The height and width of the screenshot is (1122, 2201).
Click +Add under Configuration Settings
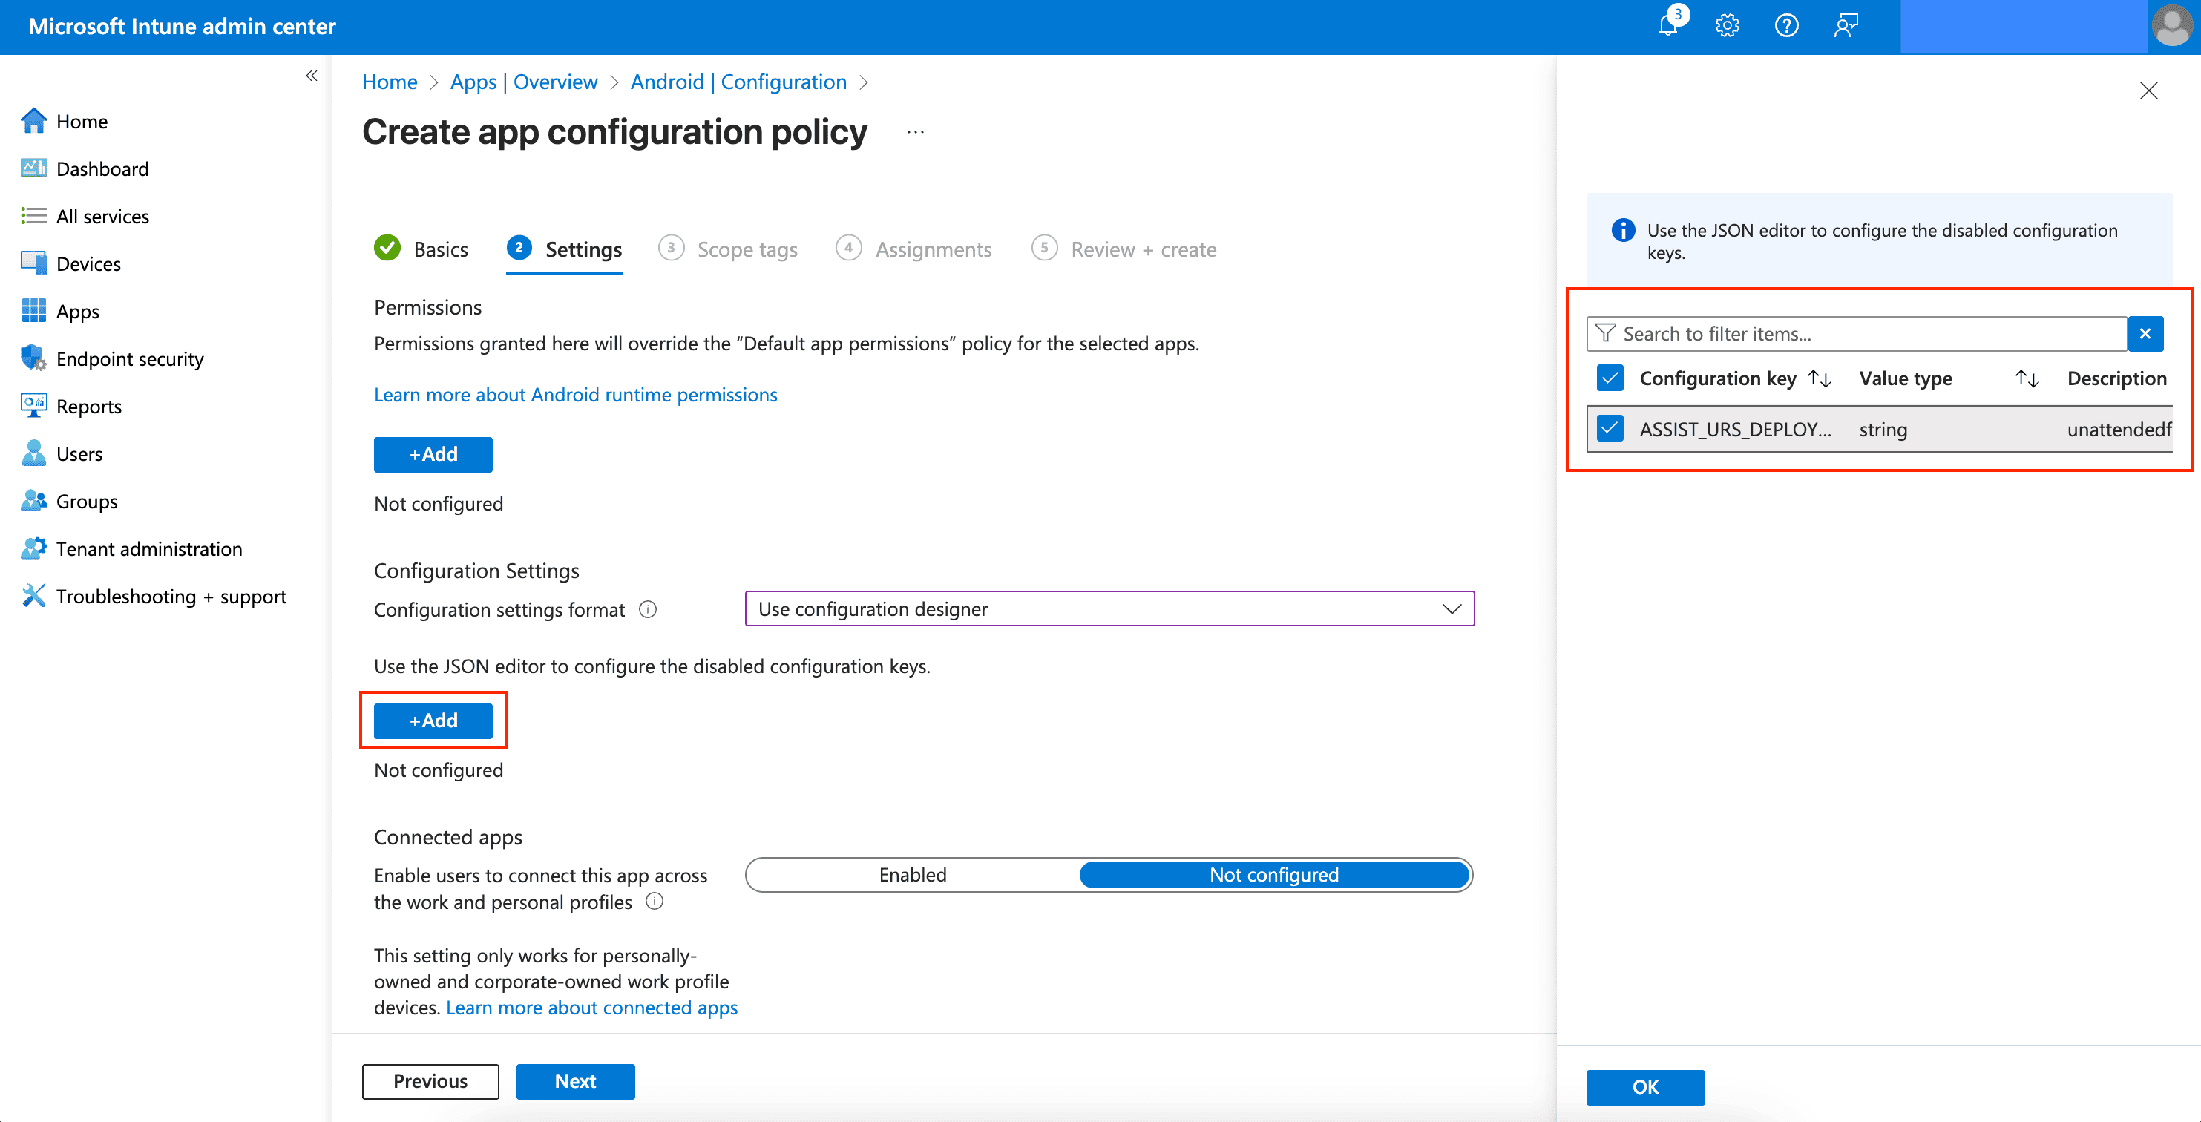pyautogui.click(x=433, y=721)
